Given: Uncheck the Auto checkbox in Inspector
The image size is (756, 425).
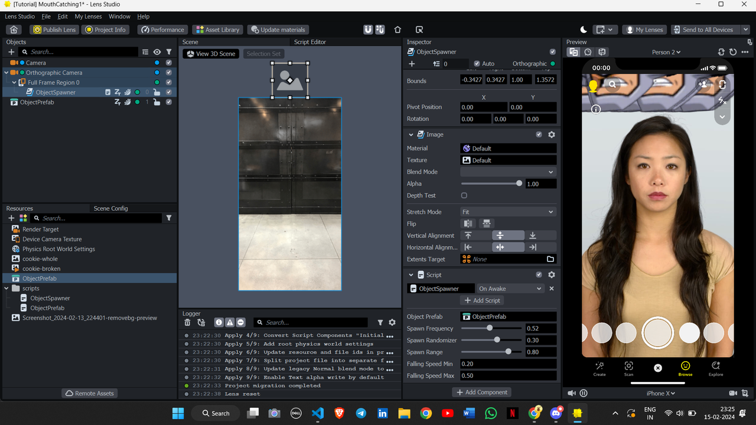Looking at the screenshot, I should click(x=477, y=64).
